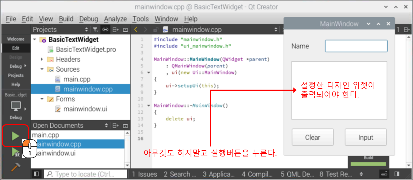Toggle the left sidebar visibility button
This screenshot has width=413, height=180.
[x=37, y=174]
